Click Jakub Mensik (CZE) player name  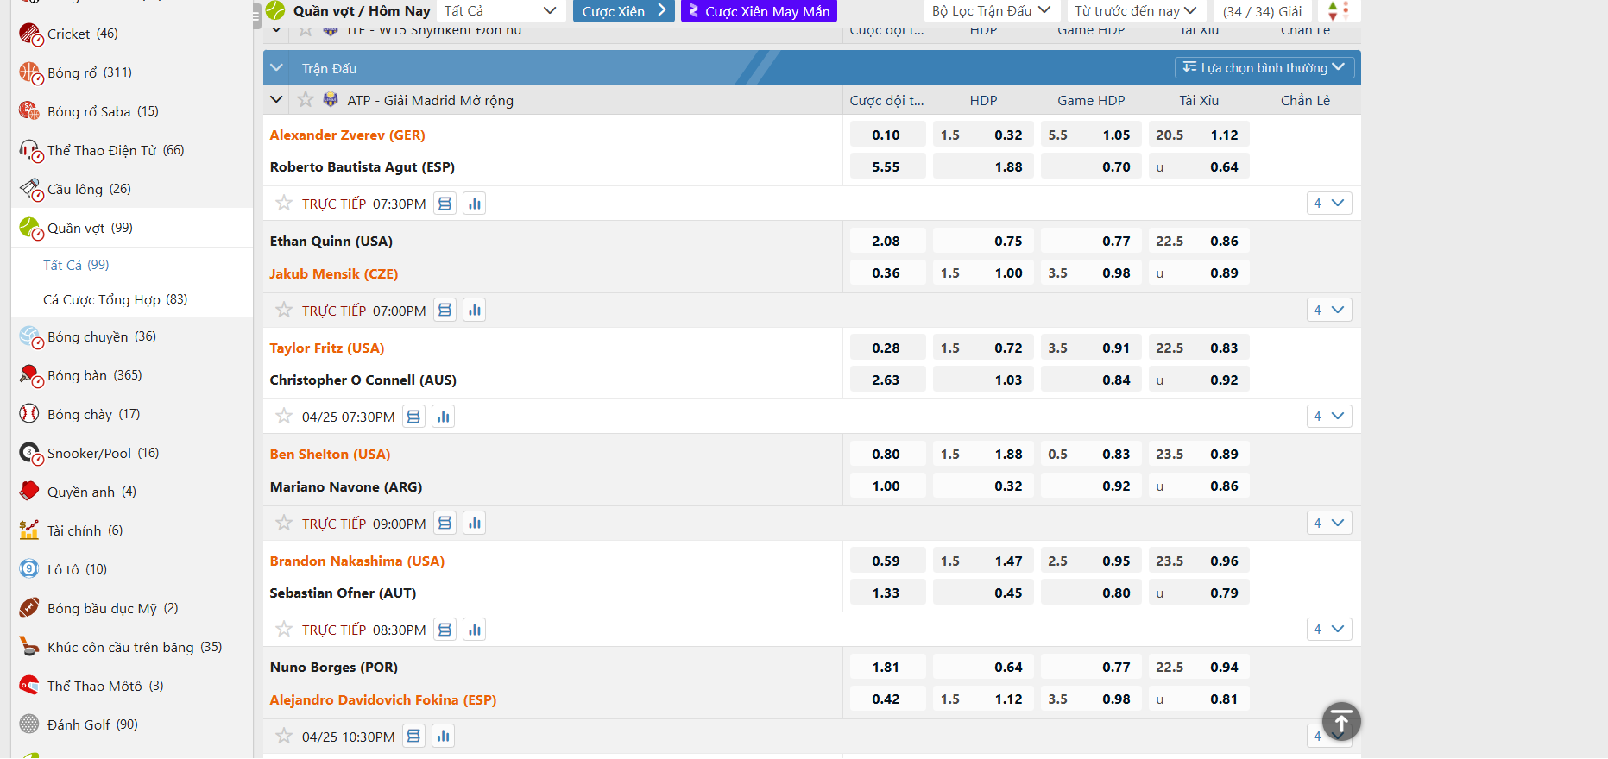[x=333, y=273]
